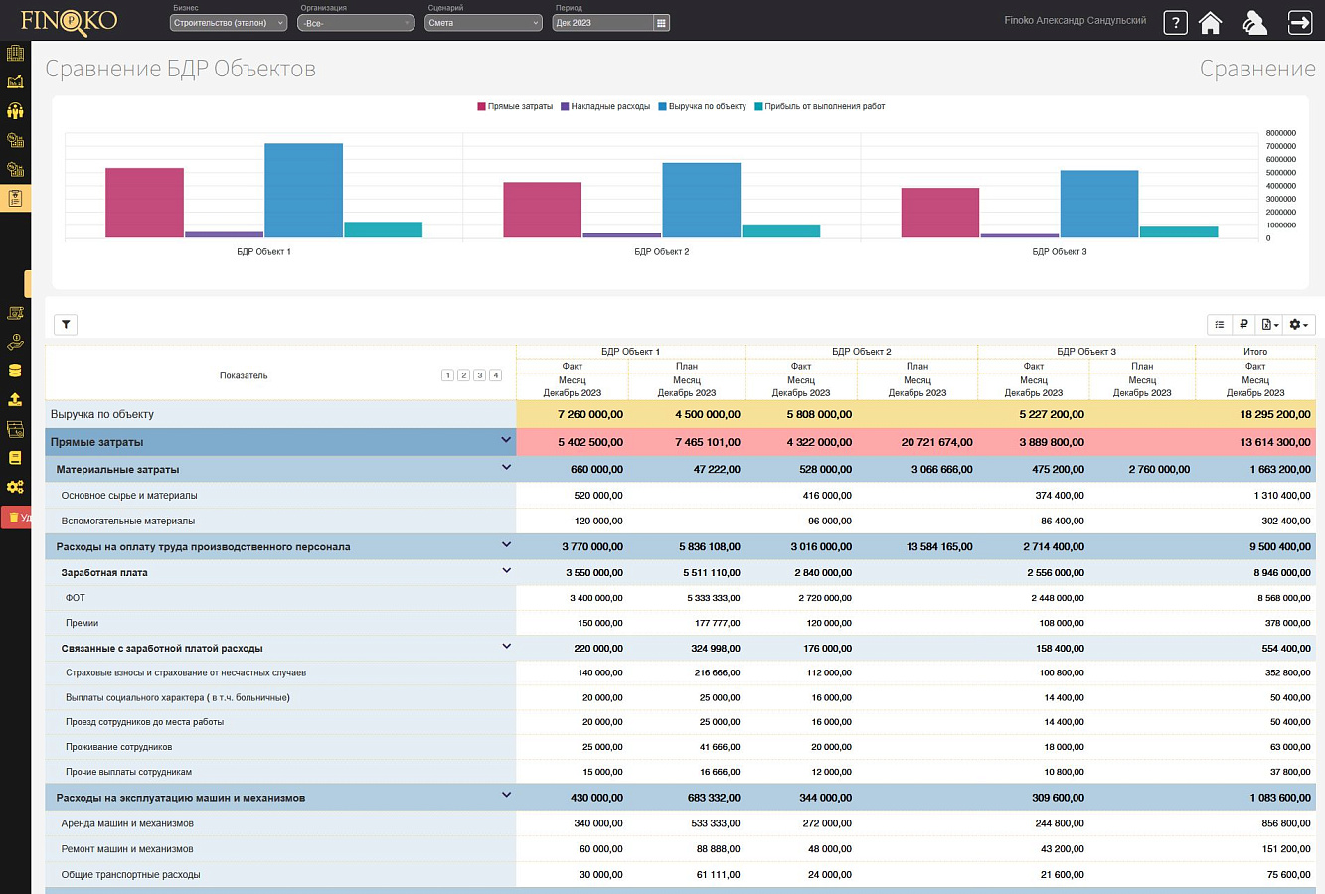Collapse Расходы на эксплуатацию машин chevron
The height and width of the screenshot is (894, 1325).
506,795
